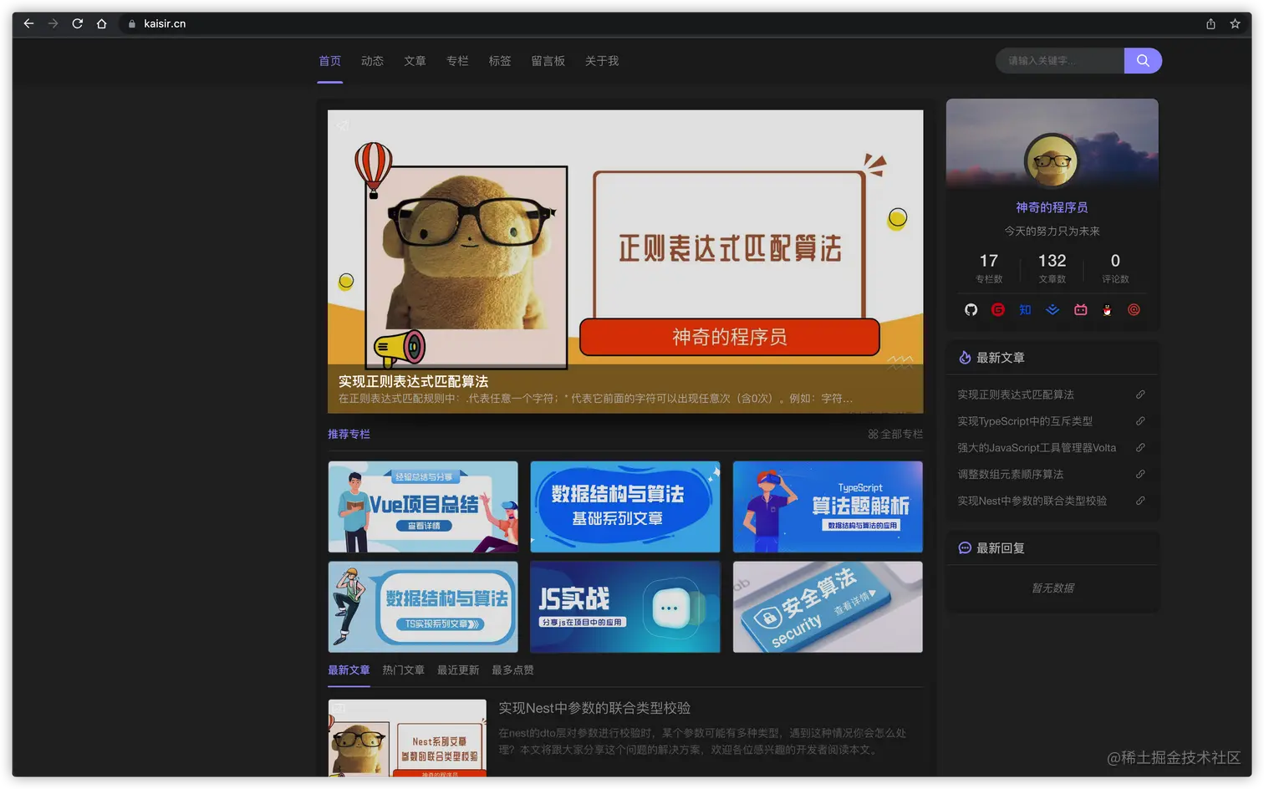Click the banner title 实现正则表达式匹配算法
Image resolution: width=1264 pixels, height=789 pixels.
[413, 381]
